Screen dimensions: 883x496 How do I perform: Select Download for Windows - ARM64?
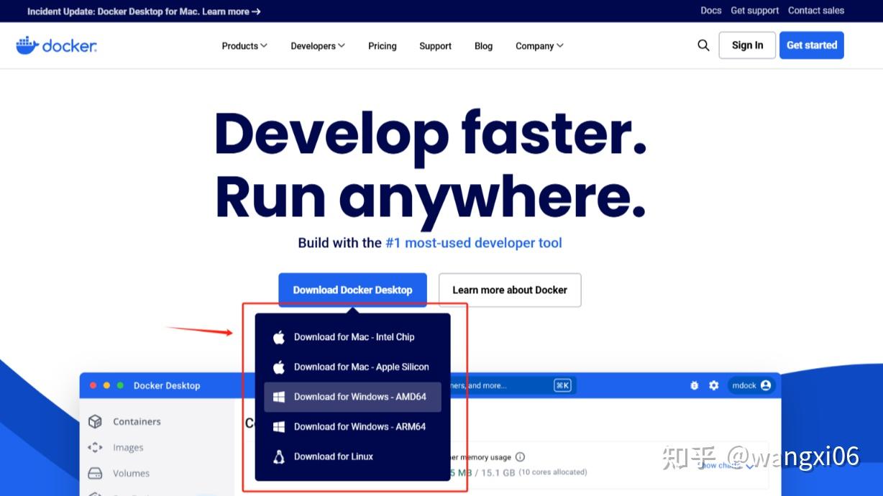pos(360,426)
